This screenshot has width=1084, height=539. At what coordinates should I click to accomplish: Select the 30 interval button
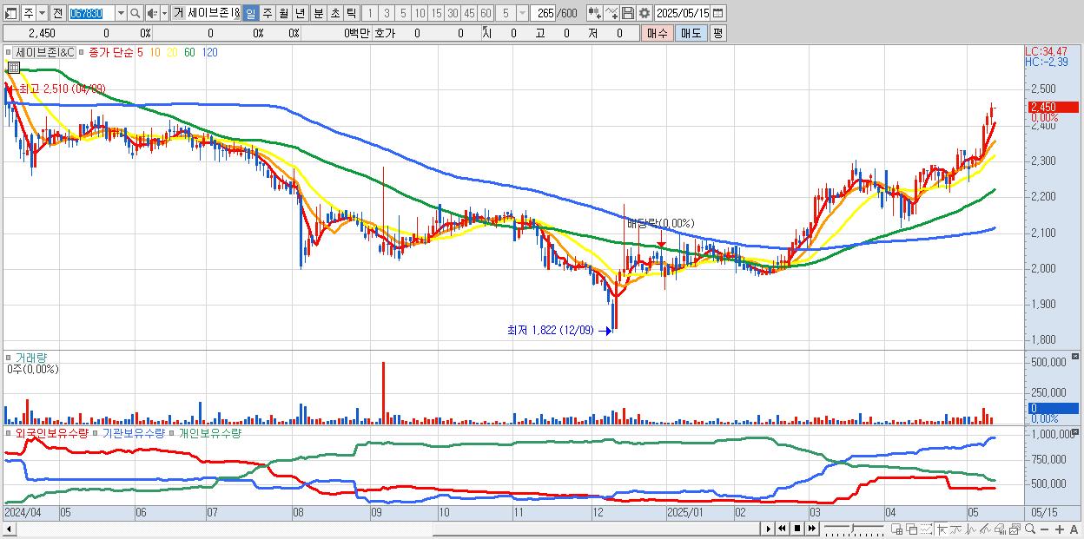[453, 13]
